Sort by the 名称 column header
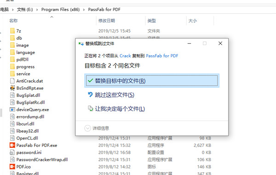 13,21
